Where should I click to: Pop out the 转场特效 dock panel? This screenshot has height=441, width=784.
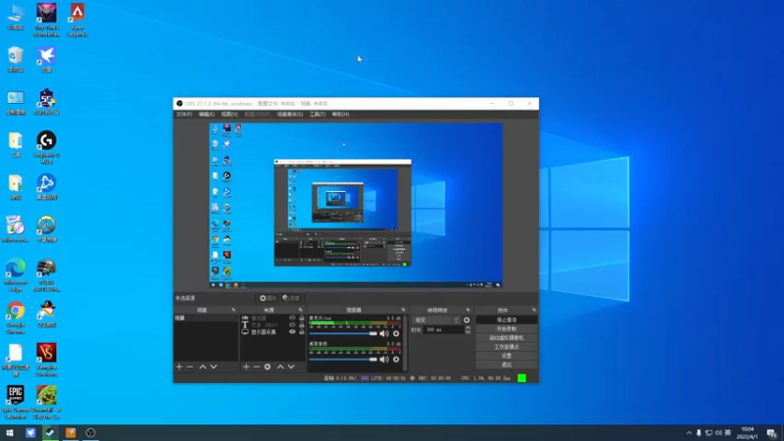[468, 310]
